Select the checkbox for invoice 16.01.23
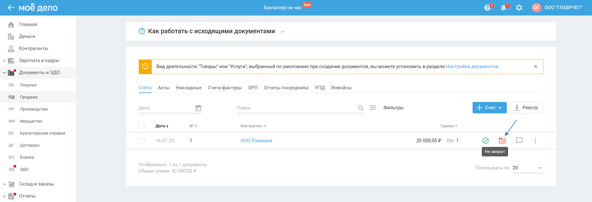 click(x=142, y=141)
